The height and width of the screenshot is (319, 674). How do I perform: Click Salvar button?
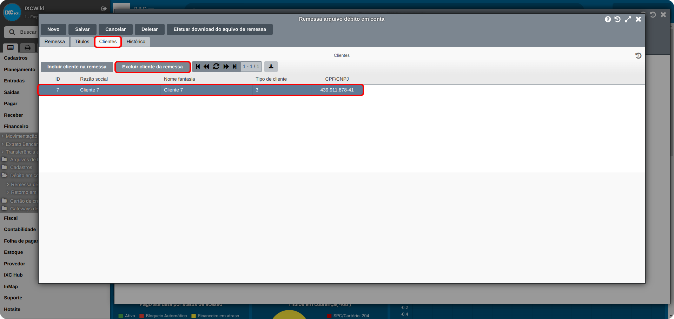click(x=82, y=29)
